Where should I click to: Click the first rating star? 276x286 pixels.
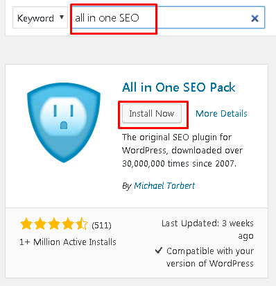(26, 224)
